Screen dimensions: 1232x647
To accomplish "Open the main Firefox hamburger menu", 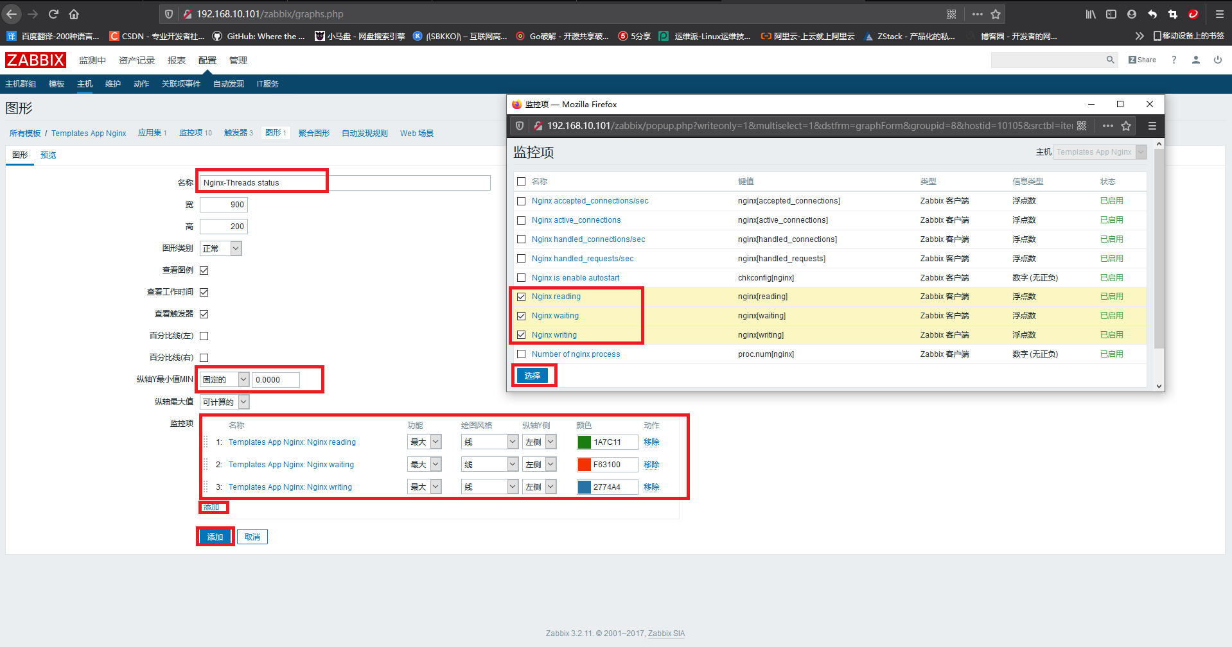I will 1219,14.
